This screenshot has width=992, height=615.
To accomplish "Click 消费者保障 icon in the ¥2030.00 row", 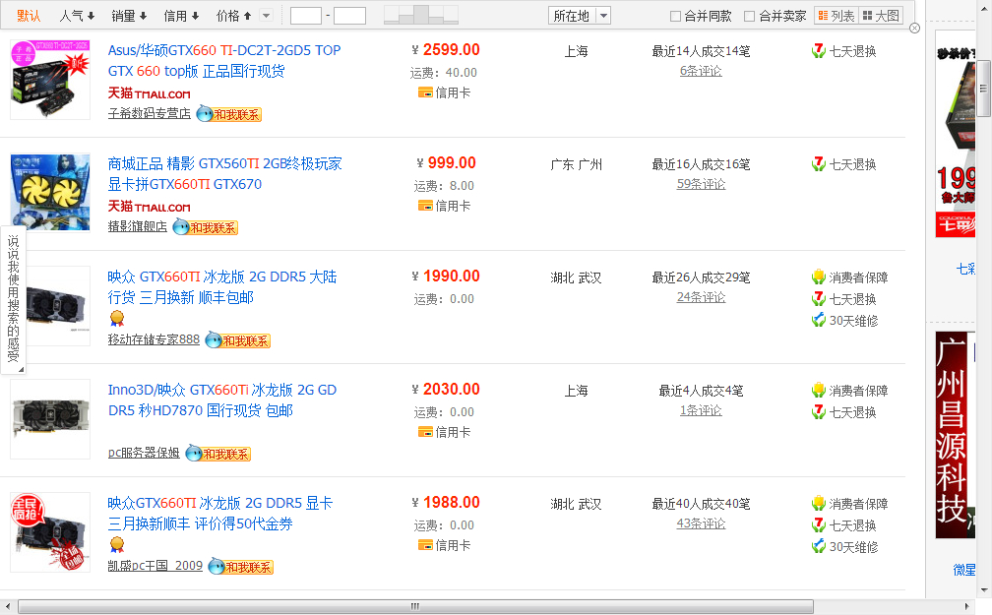I will tap(819, 391).
